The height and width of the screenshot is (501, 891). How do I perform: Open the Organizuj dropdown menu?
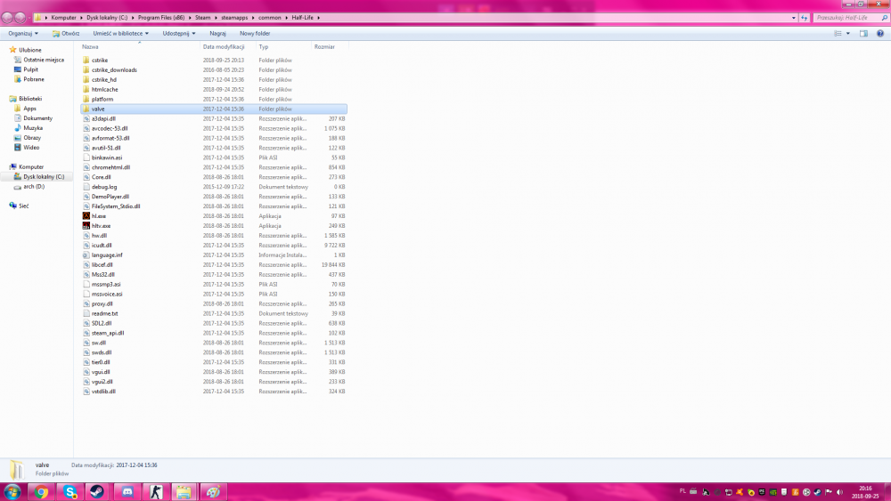[x=23, y=33]
